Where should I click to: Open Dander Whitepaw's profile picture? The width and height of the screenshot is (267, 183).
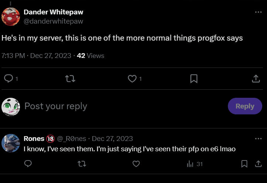[11, 16]
